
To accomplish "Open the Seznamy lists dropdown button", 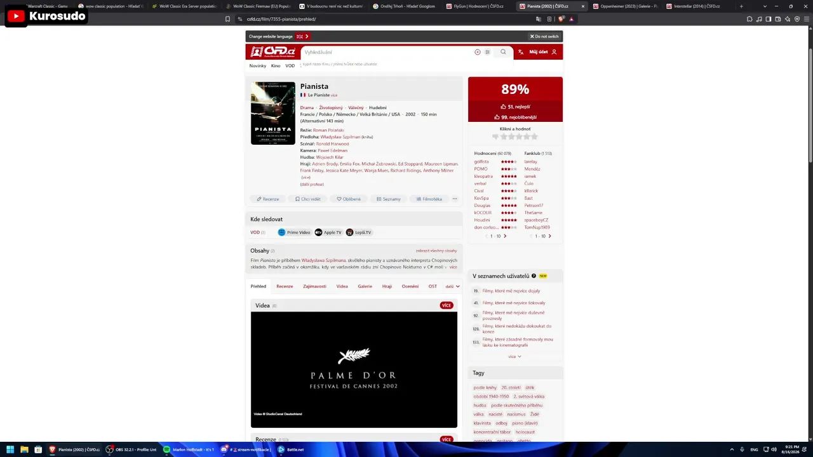I will click(x=389, y=199).
